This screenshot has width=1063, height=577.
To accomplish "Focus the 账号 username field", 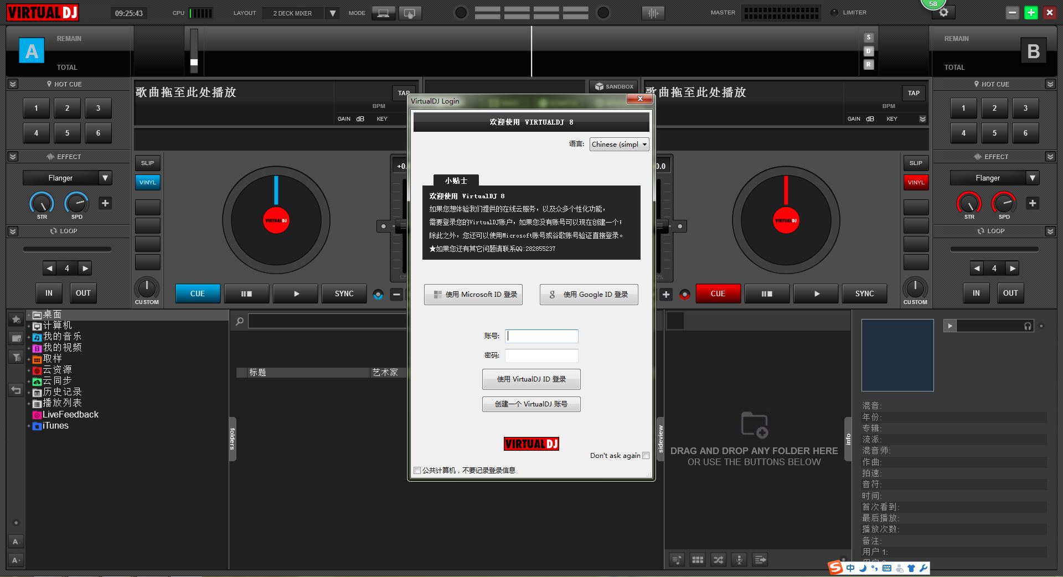I will tap(541, 336).
